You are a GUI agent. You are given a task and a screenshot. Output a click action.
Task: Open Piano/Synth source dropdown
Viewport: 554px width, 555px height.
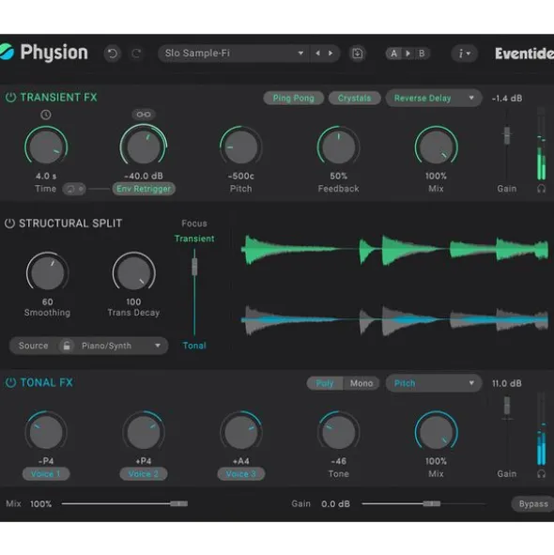tap(120, 346)
